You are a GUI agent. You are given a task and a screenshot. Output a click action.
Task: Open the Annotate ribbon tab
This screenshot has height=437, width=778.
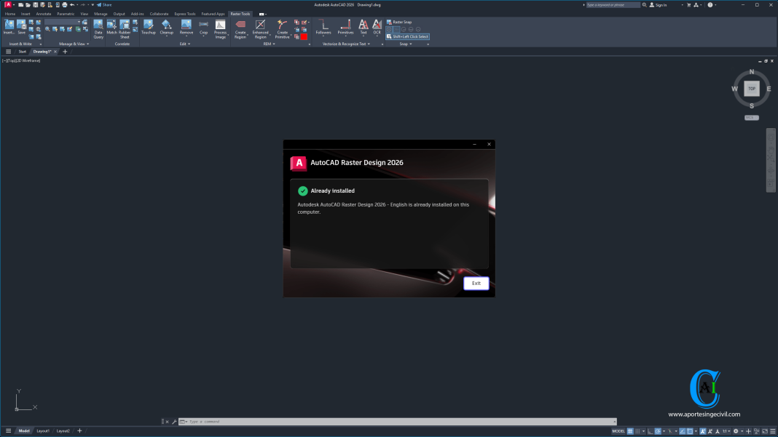click(43, 13)
